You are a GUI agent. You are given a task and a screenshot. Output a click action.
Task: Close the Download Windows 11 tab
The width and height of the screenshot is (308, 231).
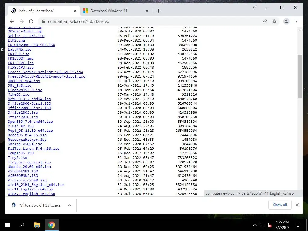147,11
